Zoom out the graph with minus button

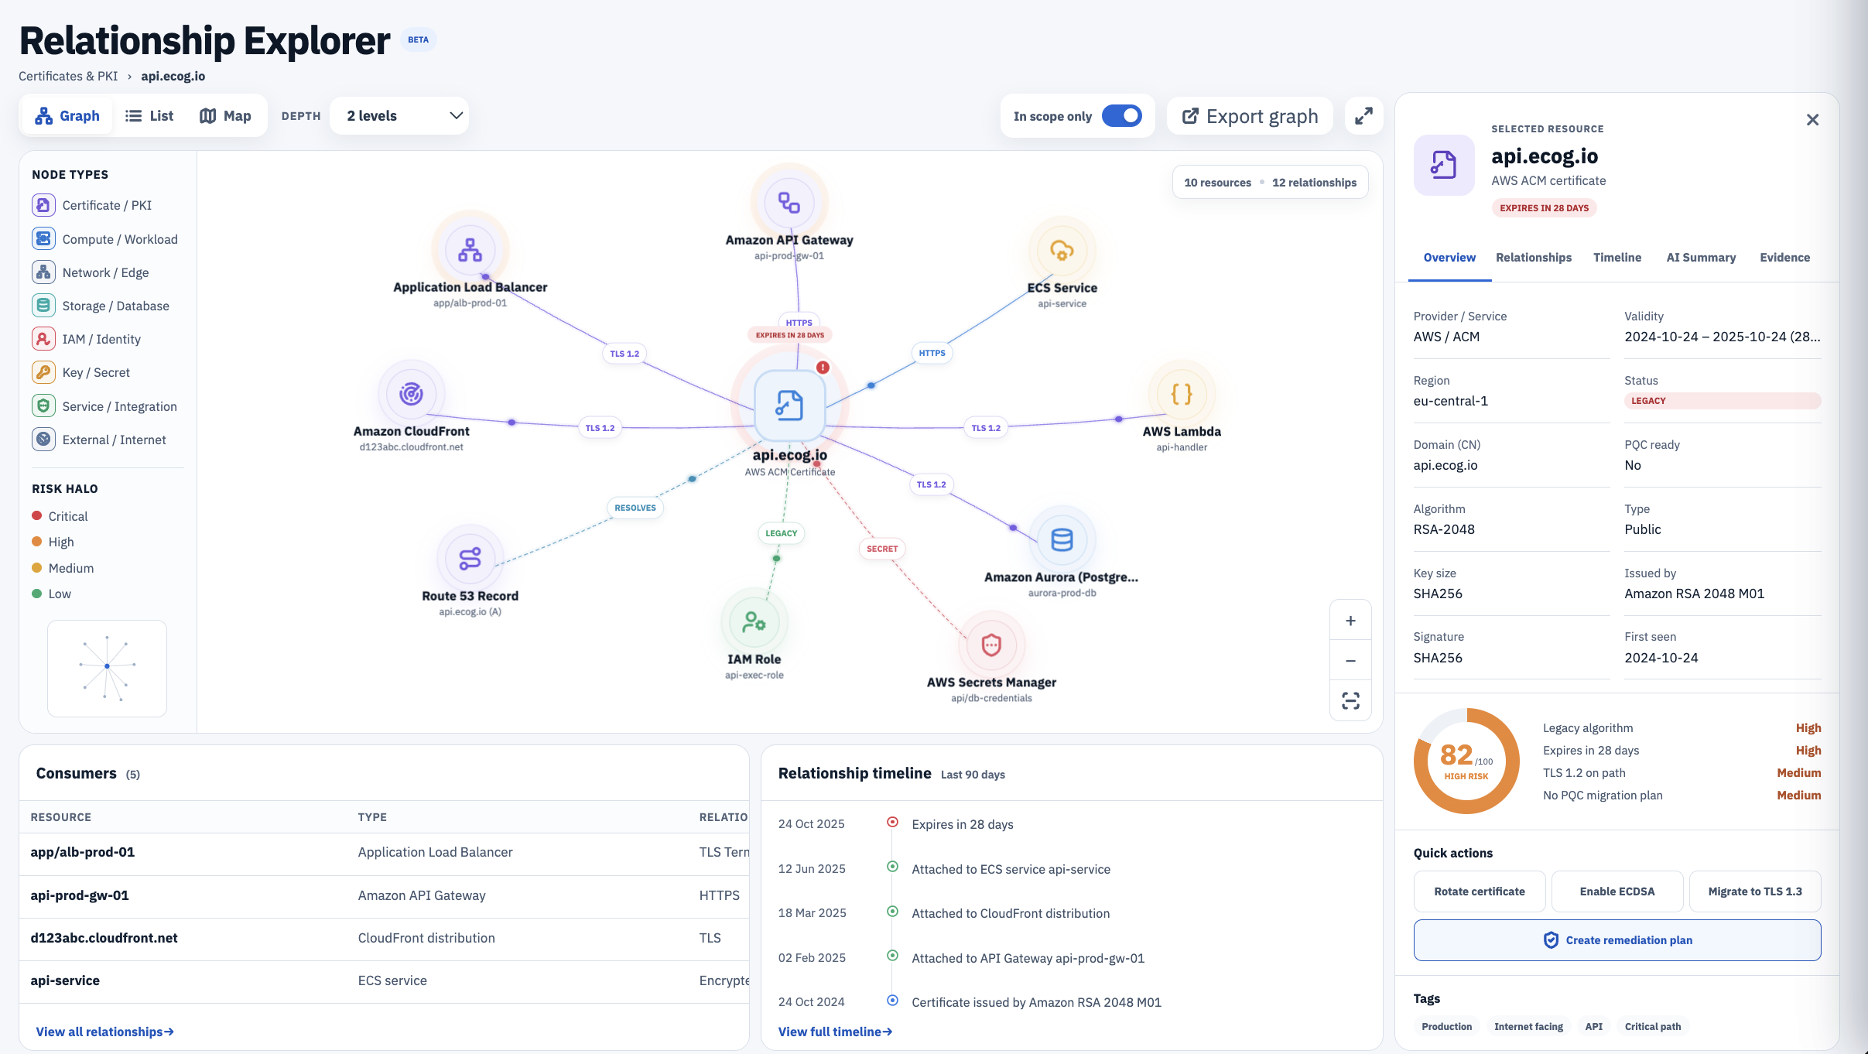pos(1350,661)
